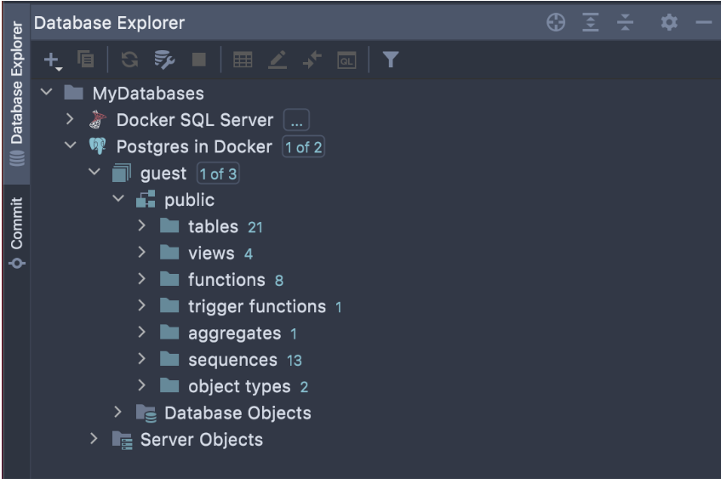This screenshot has height=484, width=721.
Task: Select the 'aggregates' row label
Action: click(234, 333)
